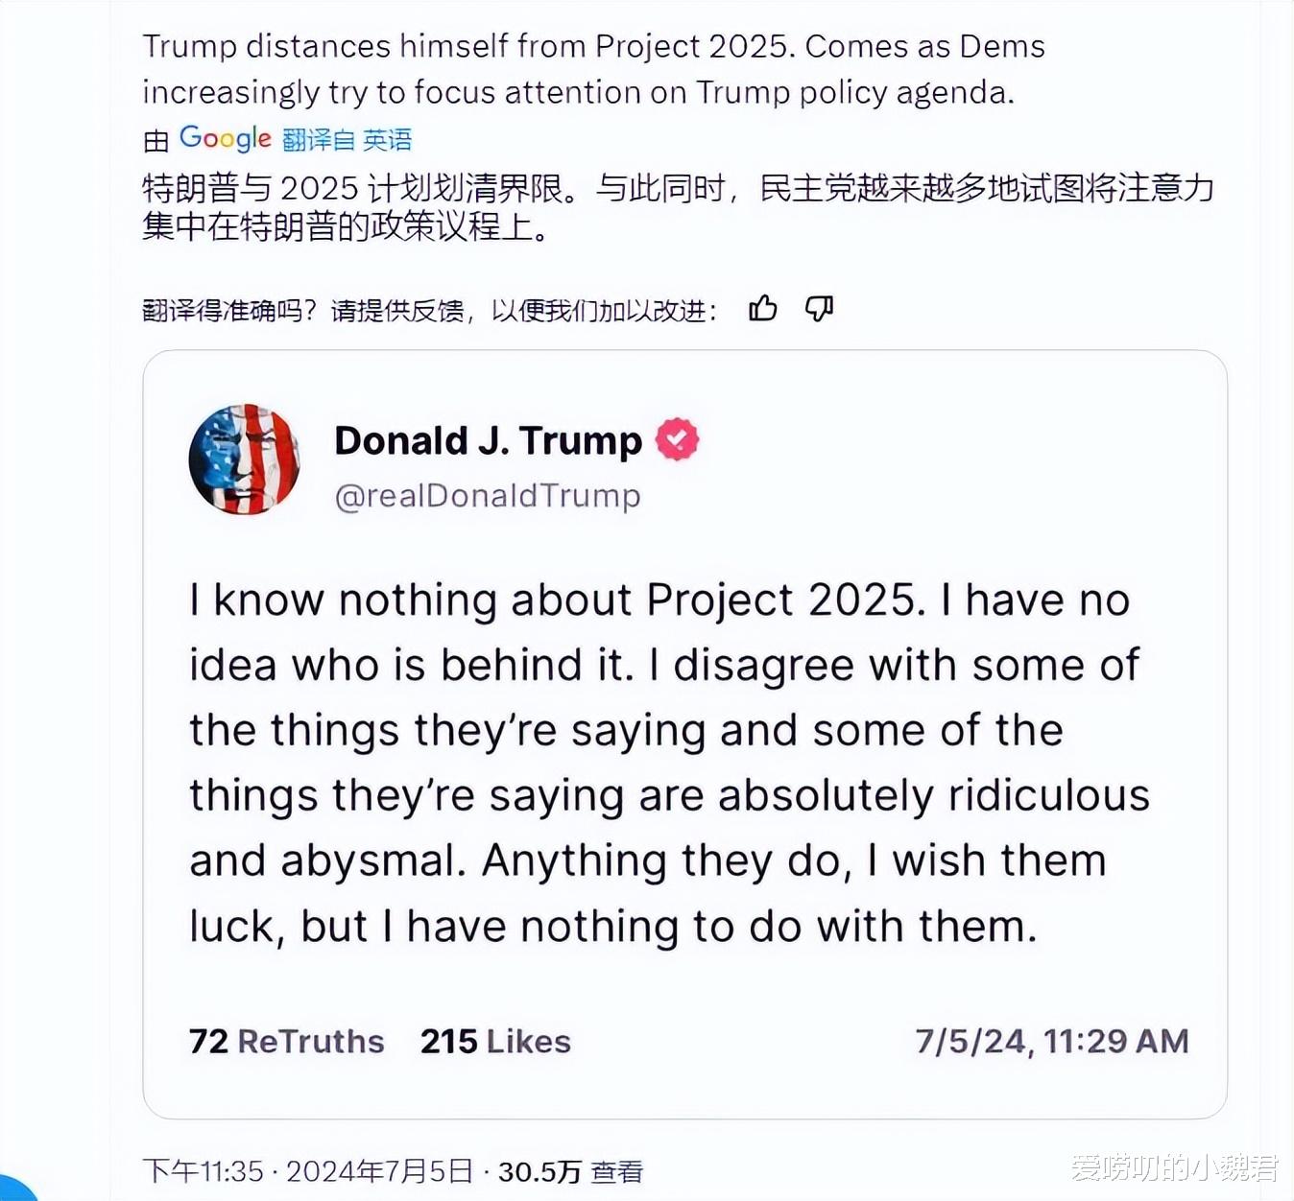Click the quoted Truth Social post text
1294x1201 pixels.
669,764
